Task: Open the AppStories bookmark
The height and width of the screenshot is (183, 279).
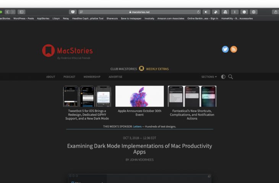Action: [43, 18]
